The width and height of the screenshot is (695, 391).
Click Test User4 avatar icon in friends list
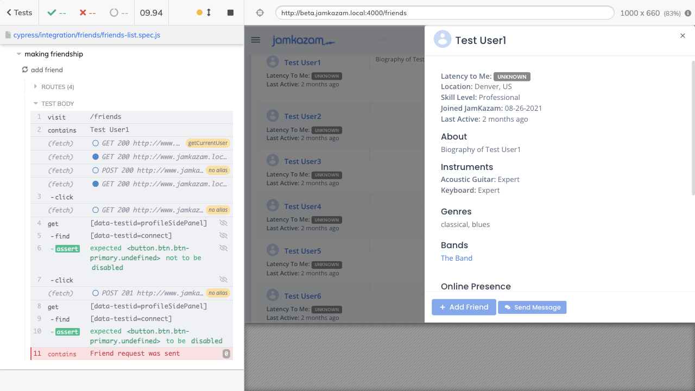pos(273,206)
